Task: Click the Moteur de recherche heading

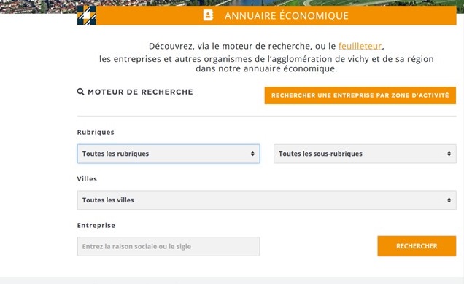Action: pyautogui.click(x=140, y=92)
